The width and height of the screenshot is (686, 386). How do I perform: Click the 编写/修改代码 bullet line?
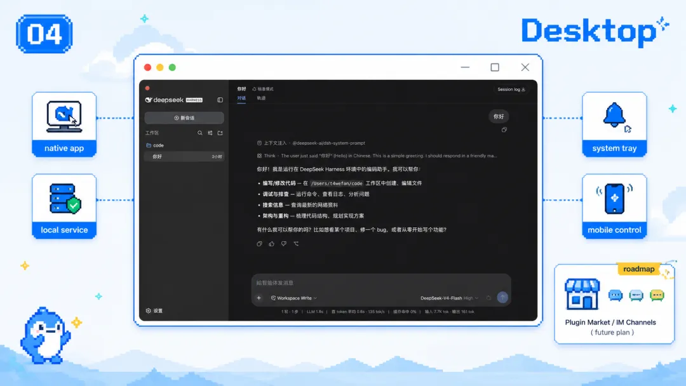[x=340, y=183]
